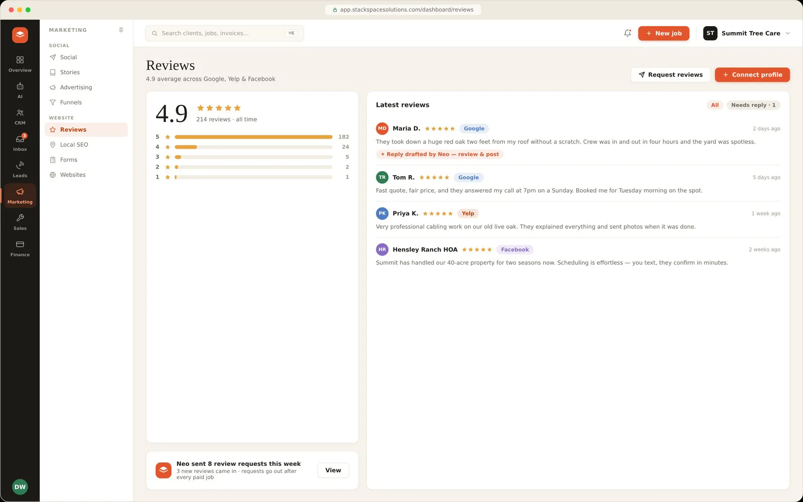Click the 182 count for five stars
The height and width of the screenshot is (502, 803).
point(343,137)
